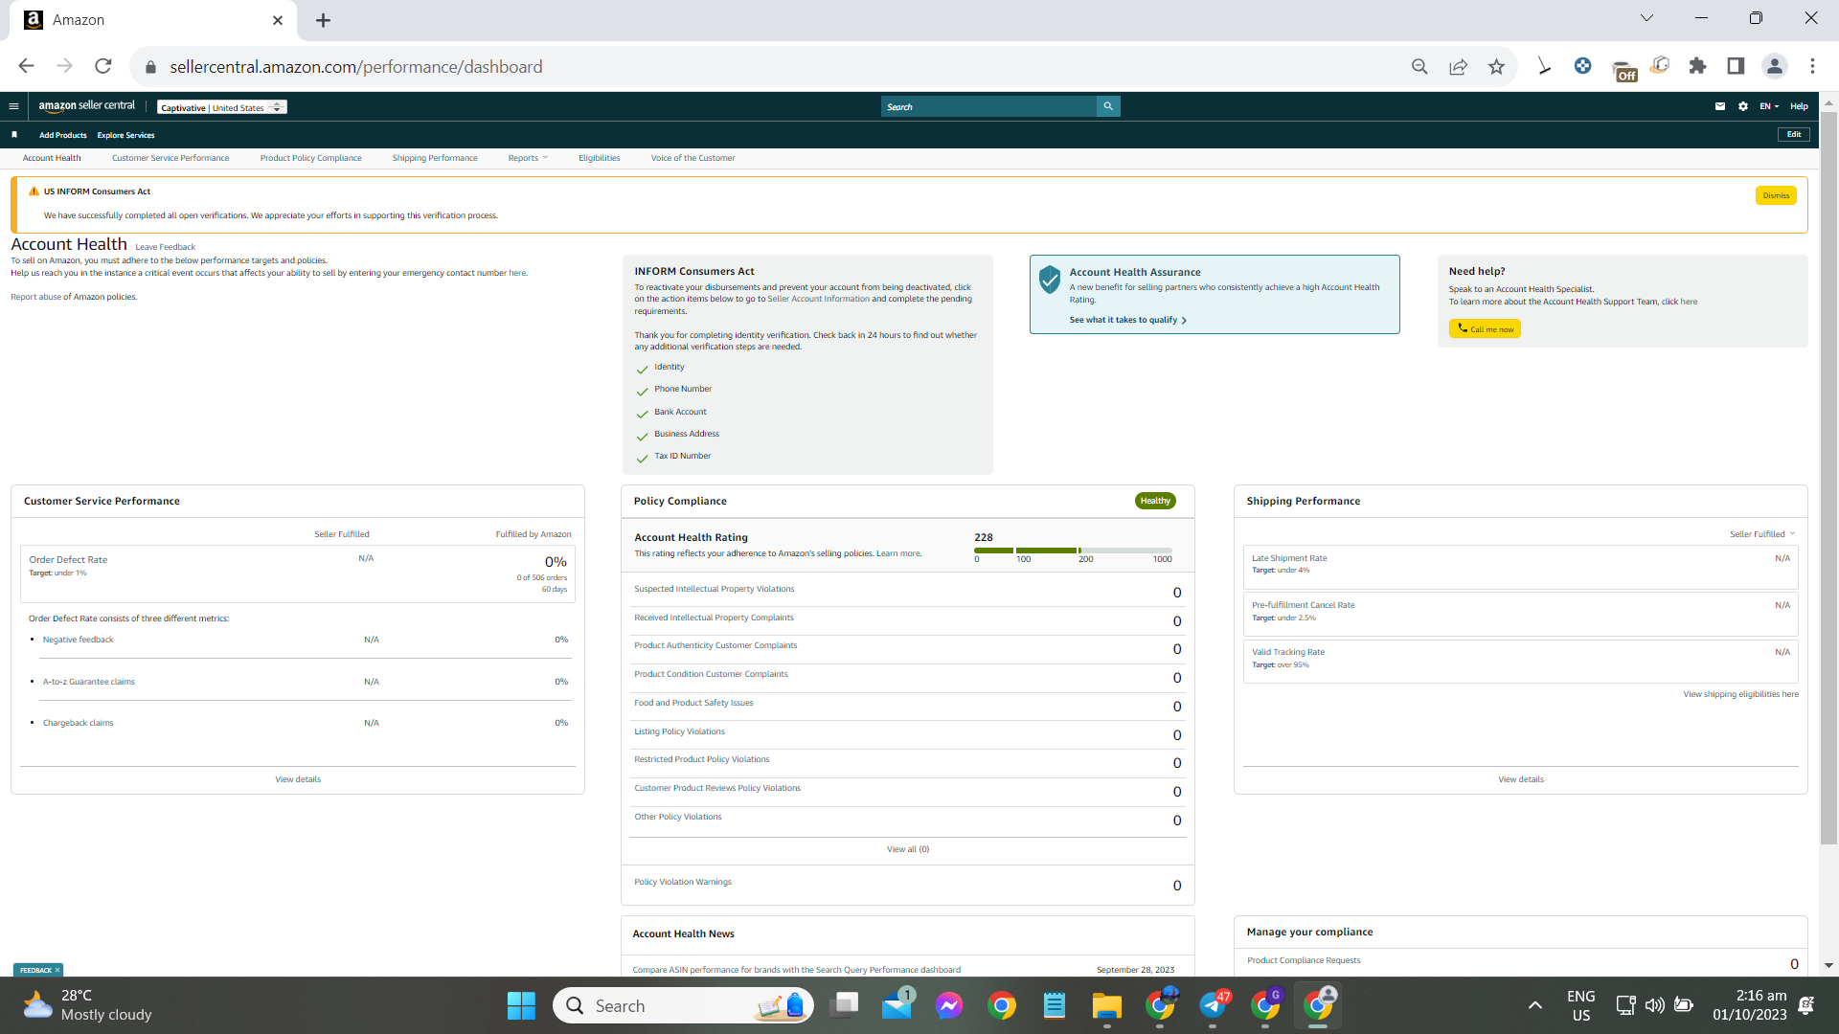Click the browser address bar URL
The height and width of the screenshot is (1034, 1839).
pos(356,67)
